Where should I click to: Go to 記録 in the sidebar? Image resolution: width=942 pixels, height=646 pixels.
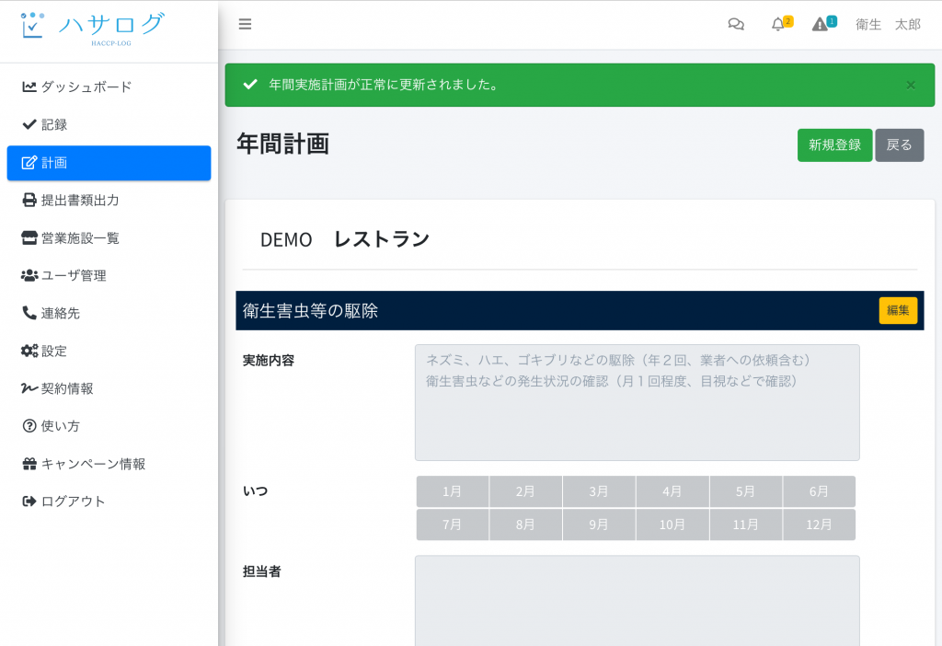pyautogui.click(x=54, y=124)
